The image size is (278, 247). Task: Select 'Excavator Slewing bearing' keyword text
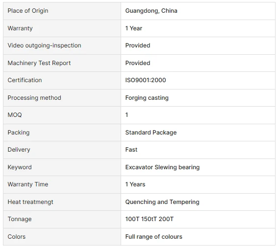pos(162,167)
